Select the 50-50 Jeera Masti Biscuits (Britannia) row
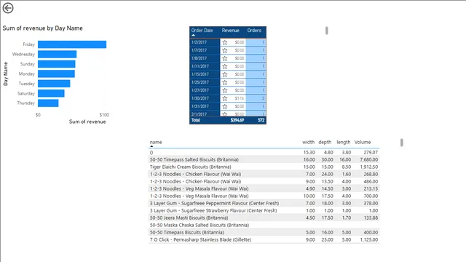The image size is (466, 262). (x=264, y=218)
